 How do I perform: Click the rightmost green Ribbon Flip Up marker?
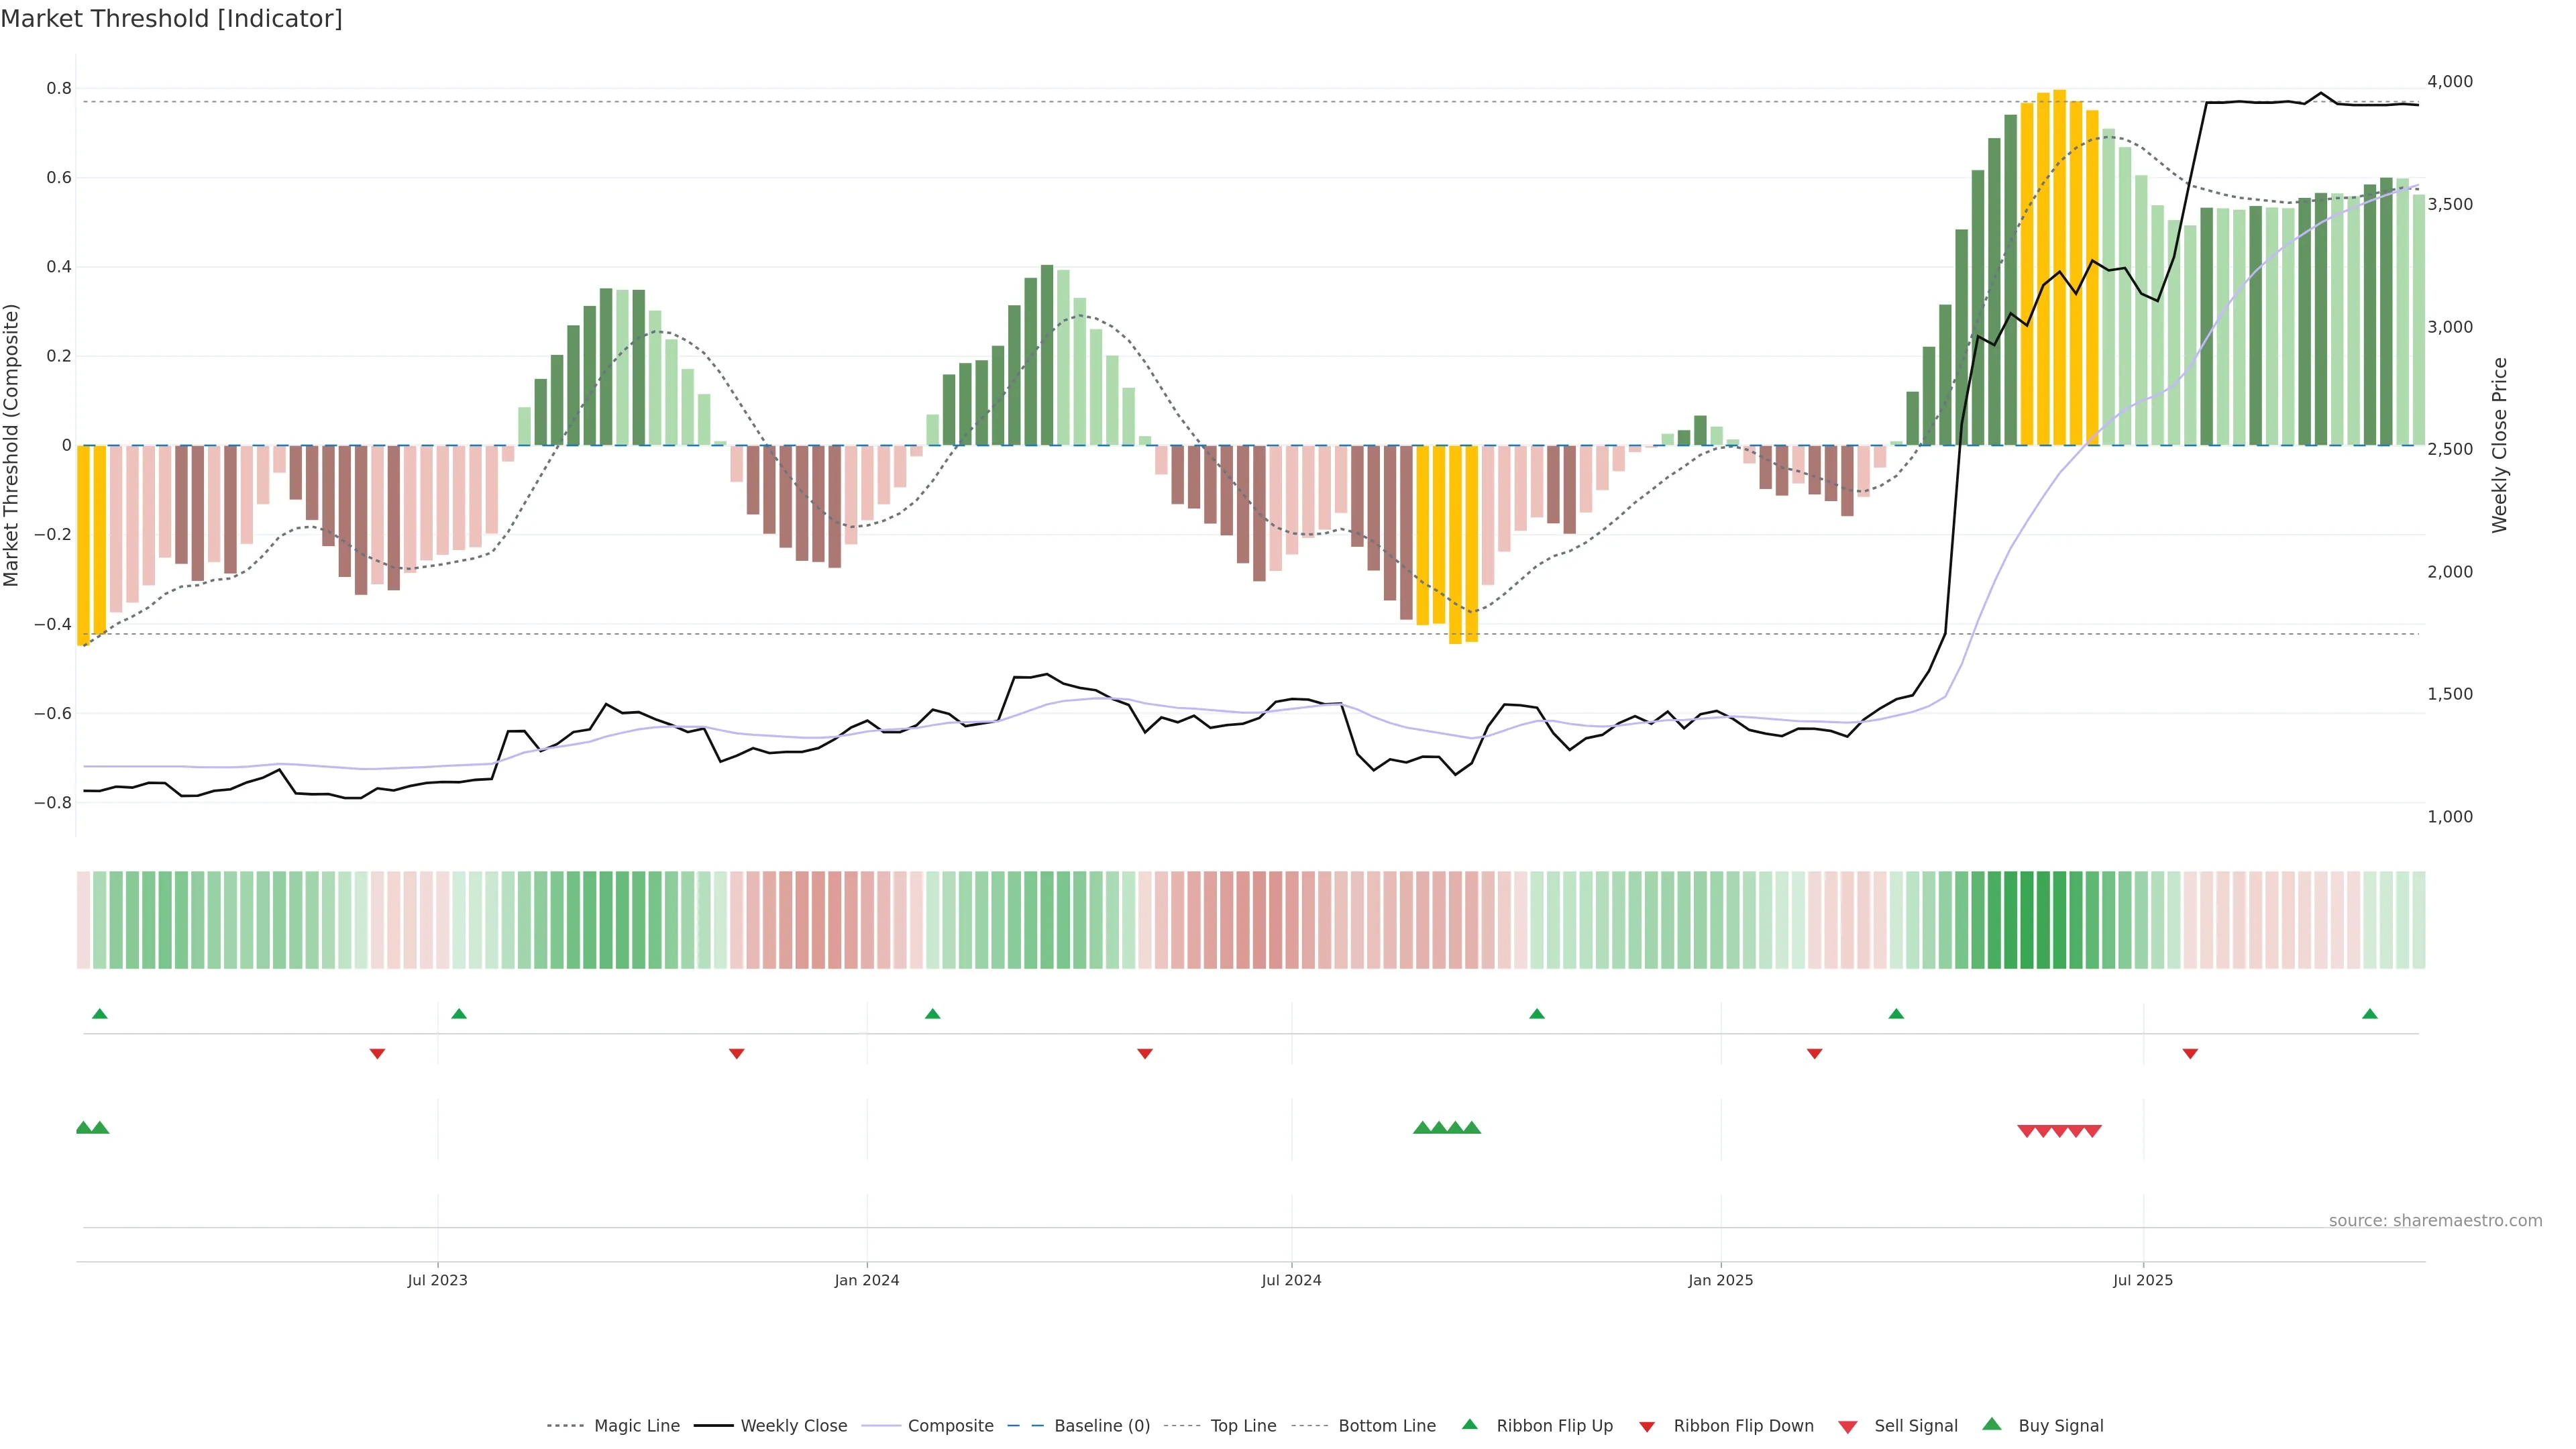point(2369,1014)
